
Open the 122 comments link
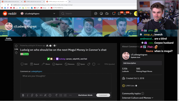[24, 64]
